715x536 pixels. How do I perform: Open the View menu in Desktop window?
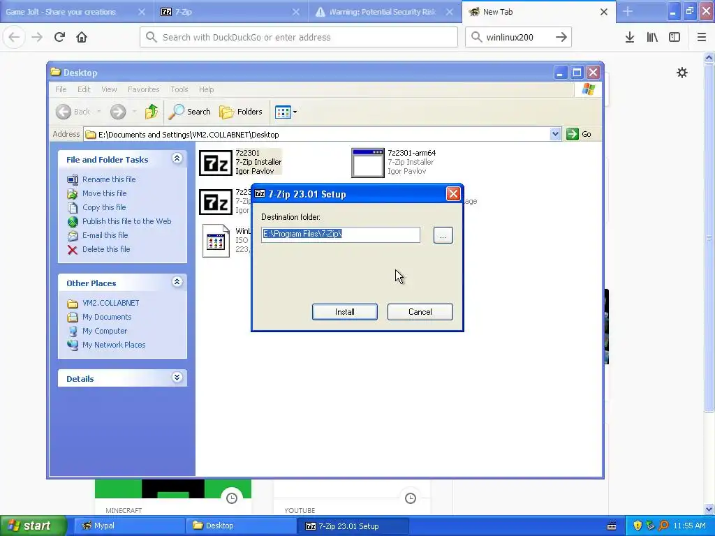click(x=109, y=89)
